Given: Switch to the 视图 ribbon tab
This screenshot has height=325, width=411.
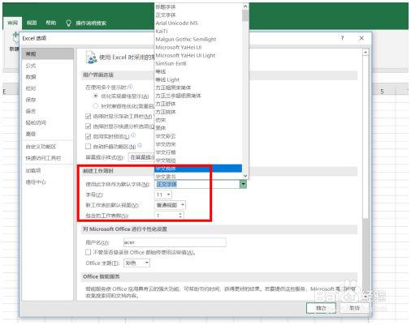Looking at the screenshot, I should pos(32,23).
